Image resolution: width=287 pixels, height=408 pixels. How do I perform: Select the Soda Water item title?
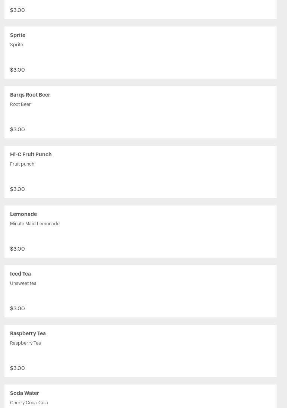click(25, 393)
